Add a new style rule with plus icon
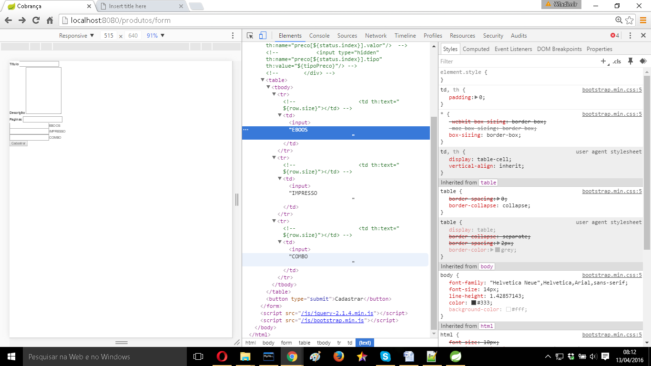 pos(603,61)
